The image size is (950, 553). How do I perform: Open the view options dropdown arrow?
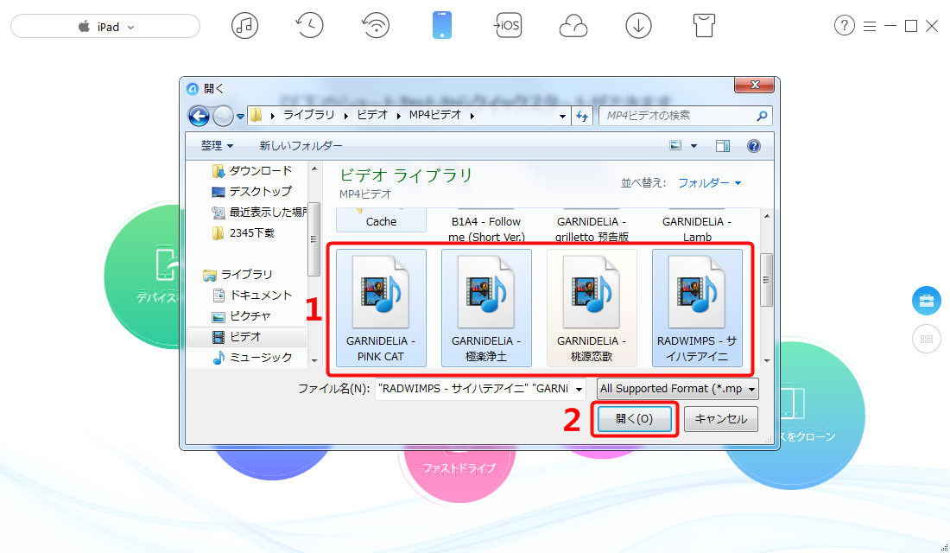[x=693, y=145]
